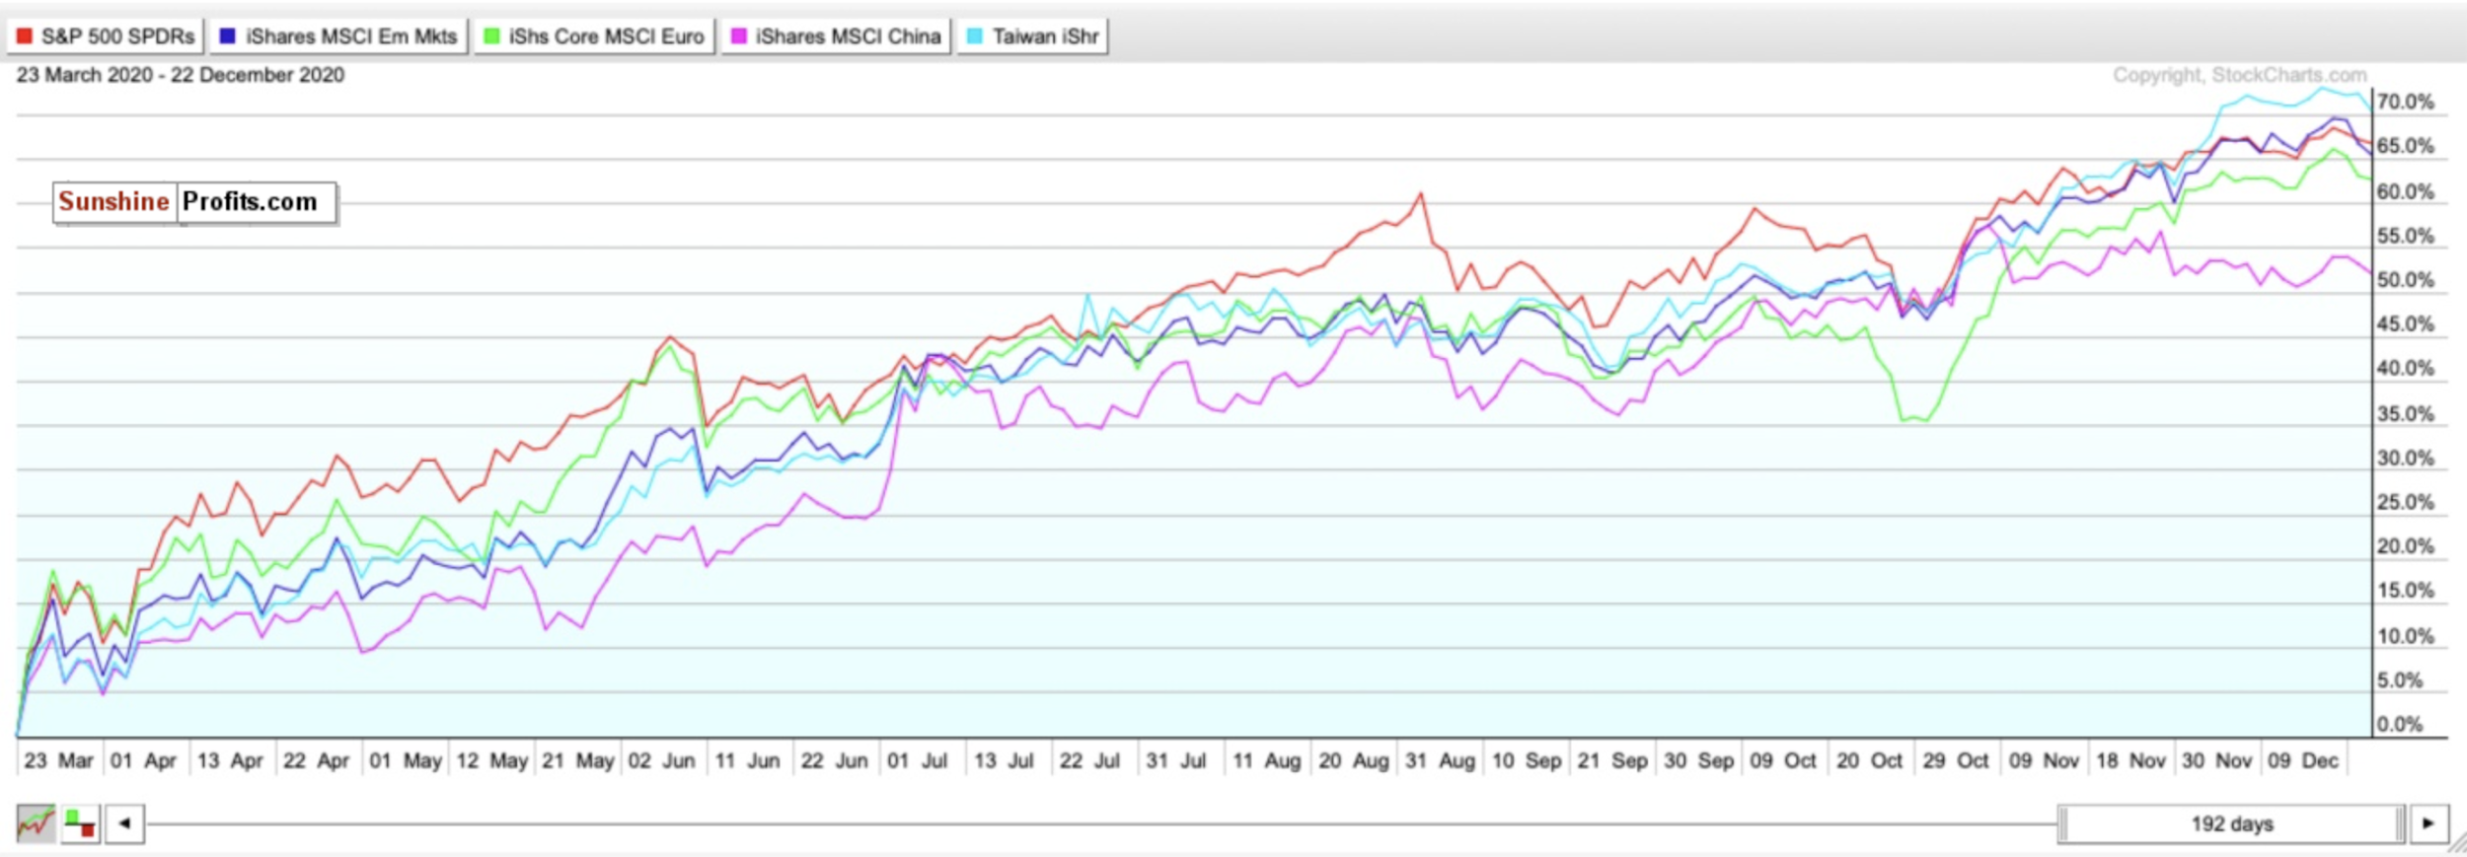Screen dimensions: 2467x857
Task: Select the line chart view icon
Action: (37, 823)
